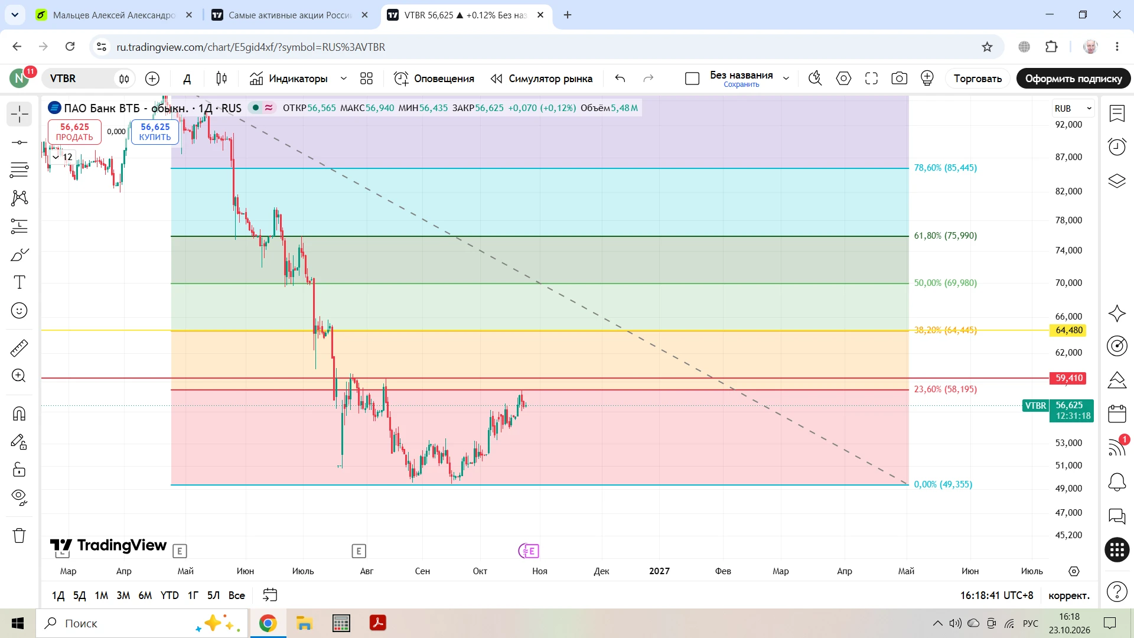Image resolution: width=1134 pixels, height=638 pixels.
Task: Select the Text annotation tool
Action: coord(19,282)
